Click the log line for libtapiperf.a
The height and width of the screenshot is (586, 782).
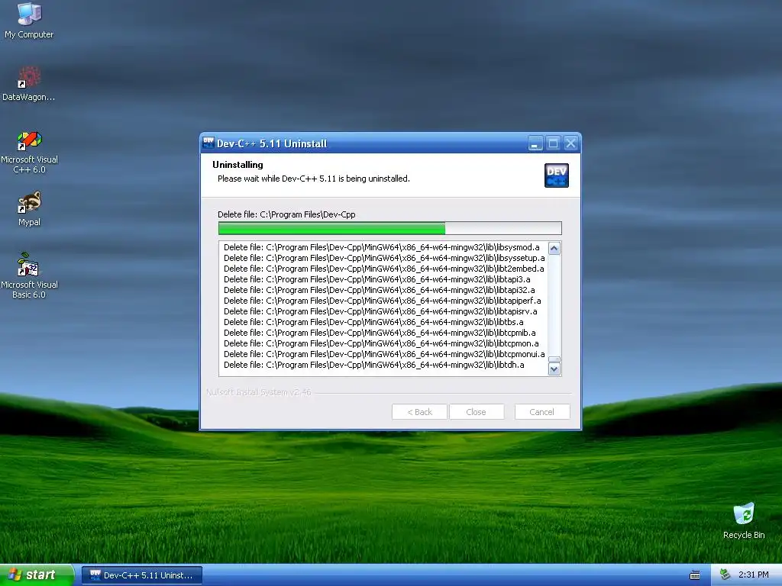pyautogui.click(x=382, y=301)
